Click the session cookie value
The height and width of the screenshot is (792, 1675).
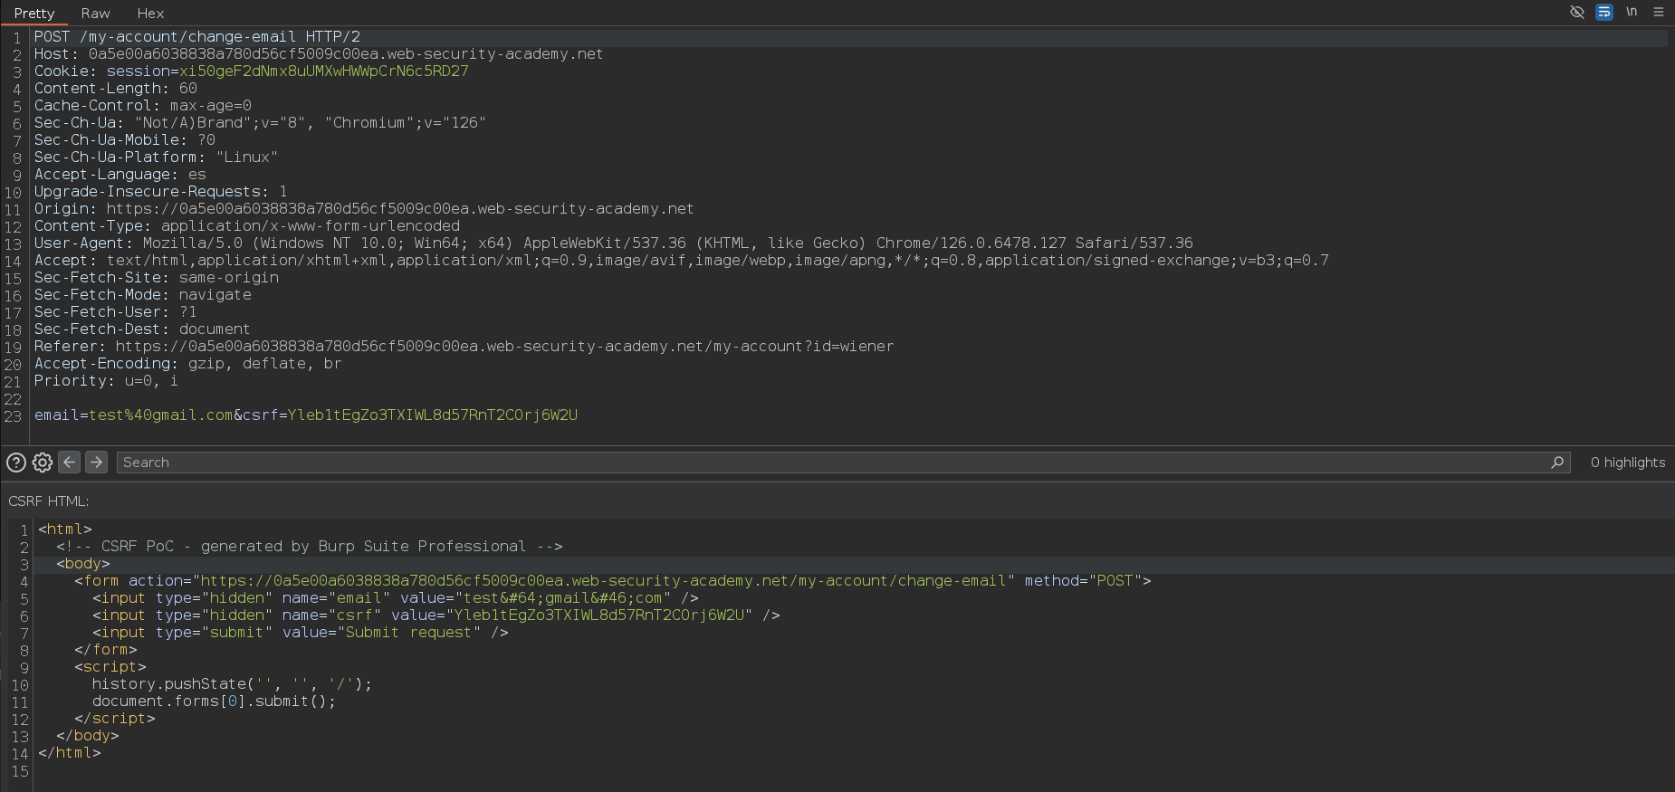click(324, 72)
